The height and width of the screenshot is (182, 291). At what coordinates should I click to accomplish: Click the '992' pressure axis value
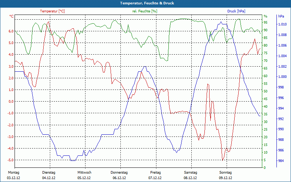[x=281, y=119]
